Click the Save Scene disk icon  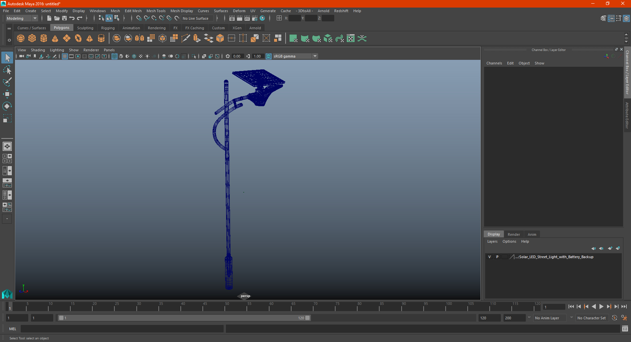[64, 18]
